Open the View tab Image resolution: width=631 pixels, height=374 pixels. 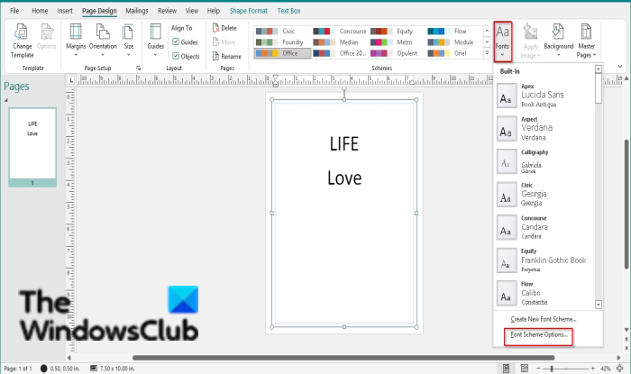pyautogui.click(x=192, y=11)
